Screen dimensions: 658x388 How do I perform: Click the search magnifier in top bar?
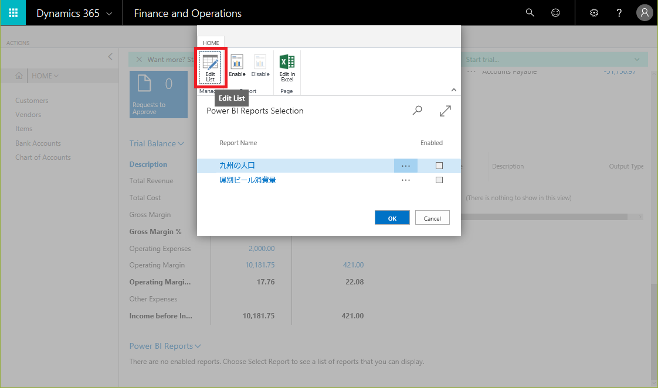tap(530, 12)
